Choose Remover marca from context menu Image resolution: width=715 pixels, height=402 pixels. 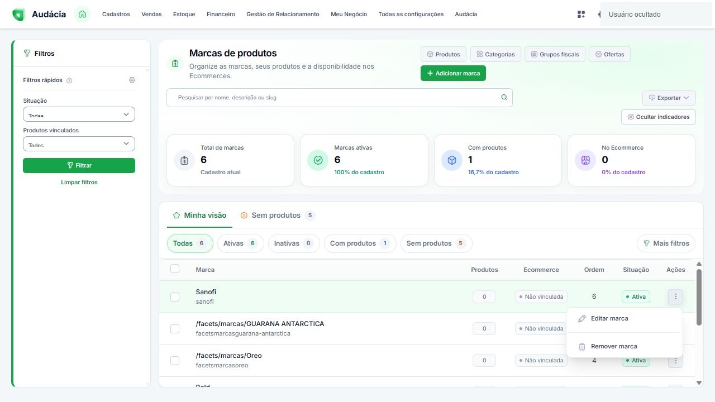(x=625, y=346)
